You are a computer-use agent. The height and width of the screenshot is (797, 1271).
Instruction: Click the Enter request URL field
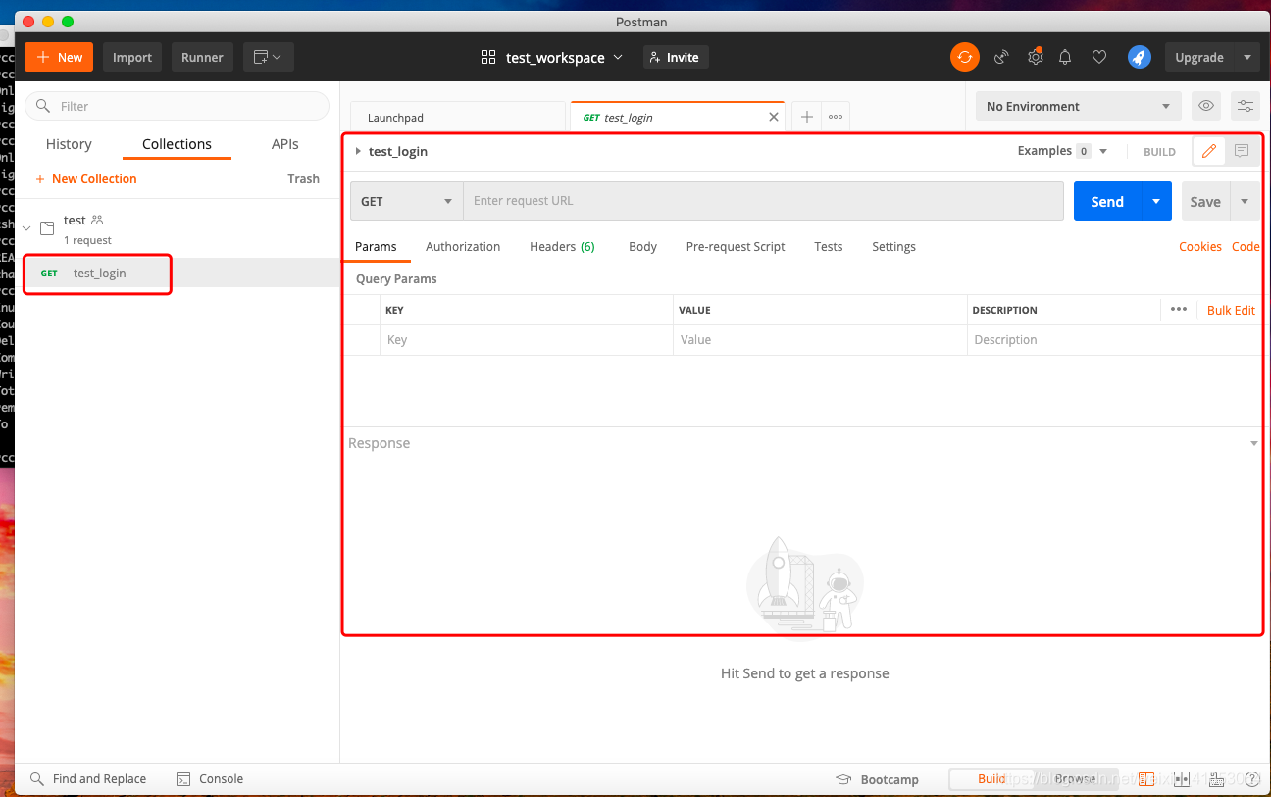click(x=763, y=201)
